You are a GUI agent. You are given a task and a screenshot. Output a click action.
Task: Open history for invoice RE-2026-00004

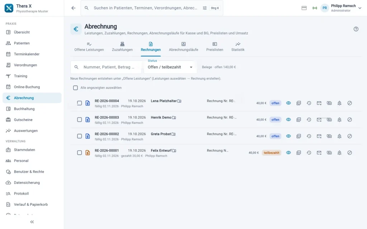pos(309,103)
